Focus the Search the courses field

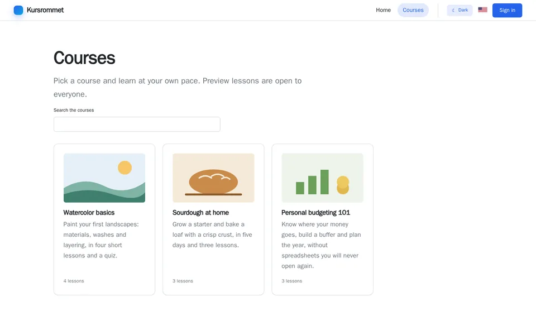coord(137,124)
